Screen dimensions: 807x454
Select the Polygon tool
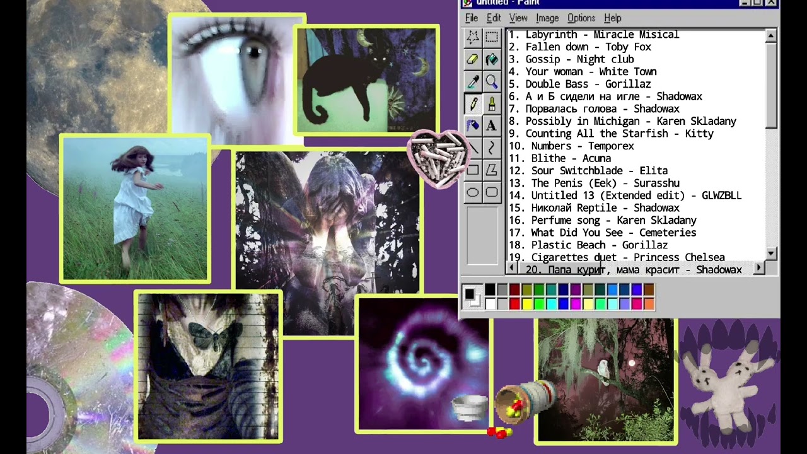(x=492, y=170)
